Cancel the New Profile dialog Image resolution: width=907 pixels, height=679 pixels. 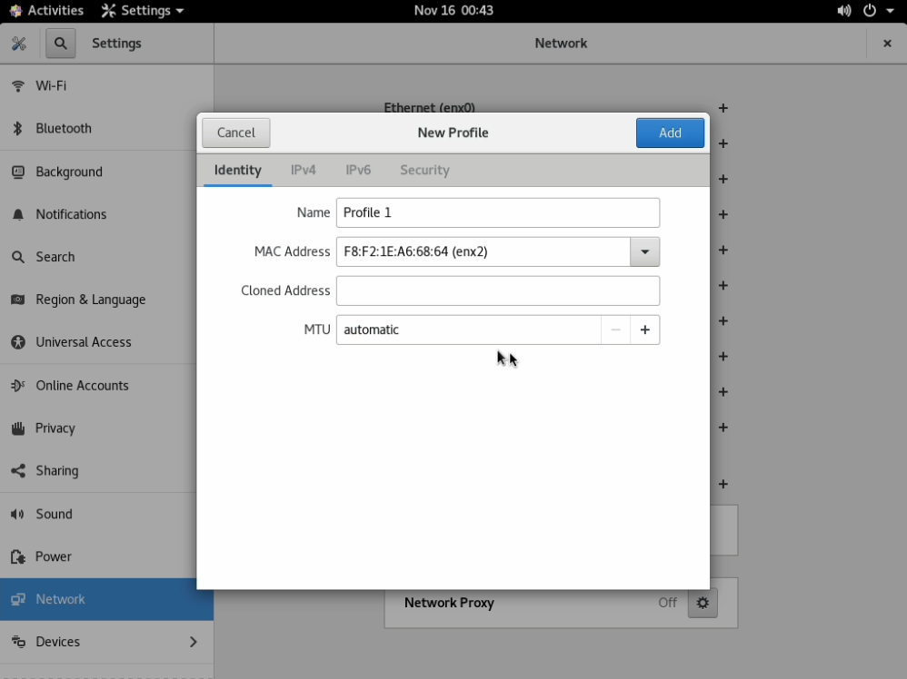click(x=235, y=133)
